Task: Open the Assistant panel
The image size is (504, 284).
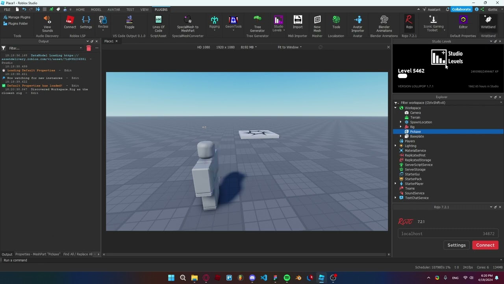Action: pos(432,9)
